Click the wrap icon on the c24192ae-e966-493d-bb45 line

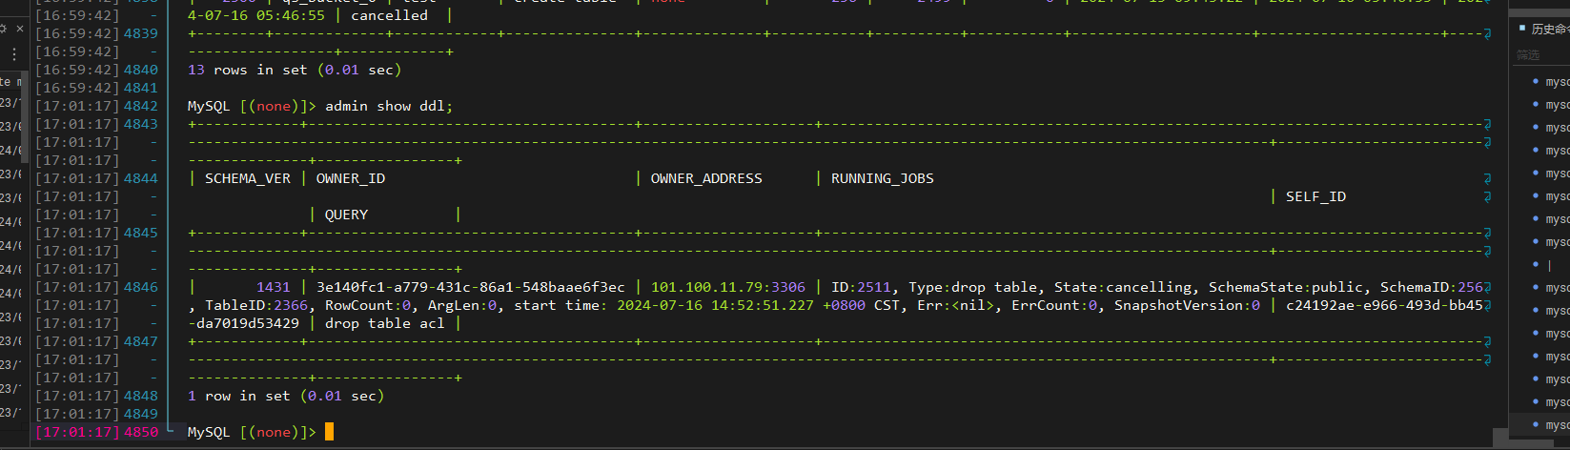click(1487, 305)
